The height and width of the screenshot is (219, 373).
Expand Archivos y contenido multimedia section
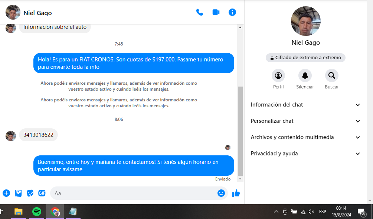pyautogui.click(x=305, y=137)
